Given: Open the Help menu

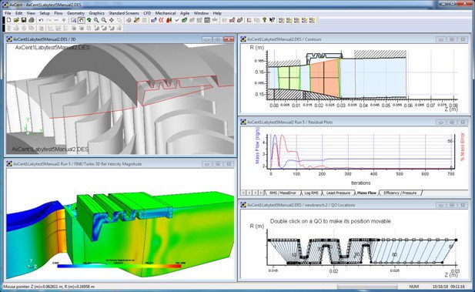Looking at the screenshot, I should [x=217, y=13].
